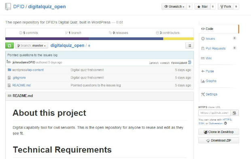Click the Code brackets icon
The image size is (251, 159).
point(203,29)
